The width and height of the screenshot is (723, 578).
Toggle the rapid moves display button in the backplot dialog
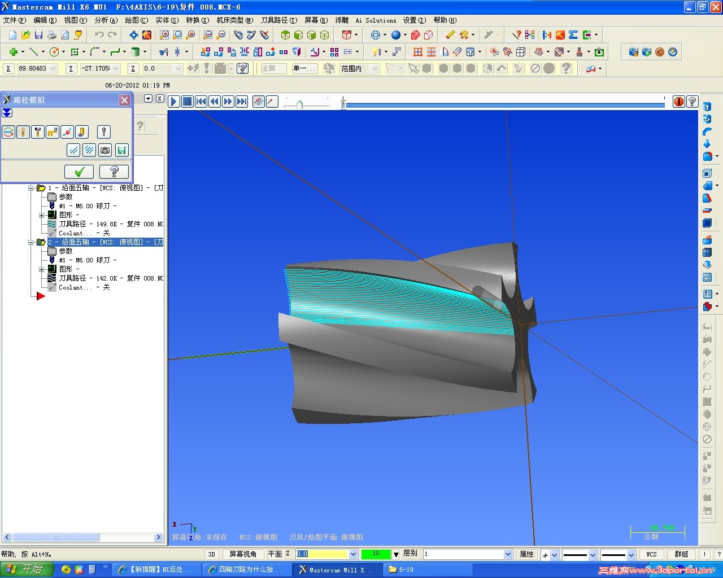53,132
